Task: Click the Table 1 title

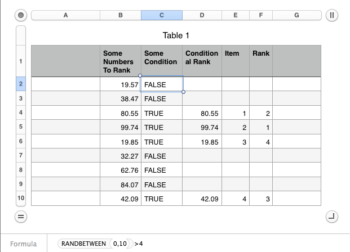Action: (x=176, y=35)
